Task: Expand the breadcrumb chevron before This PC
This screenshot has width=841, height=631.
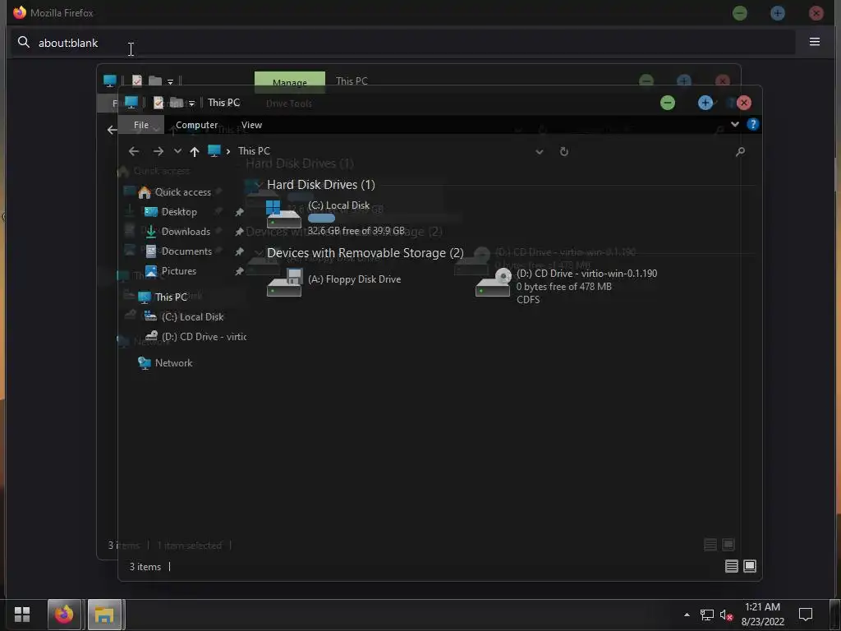Action: pyautogui.click(x=228, y=151)
